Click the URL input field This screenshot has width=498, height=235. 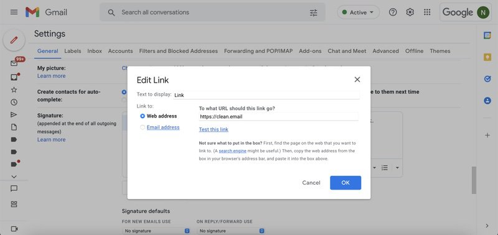click(278, 116)
